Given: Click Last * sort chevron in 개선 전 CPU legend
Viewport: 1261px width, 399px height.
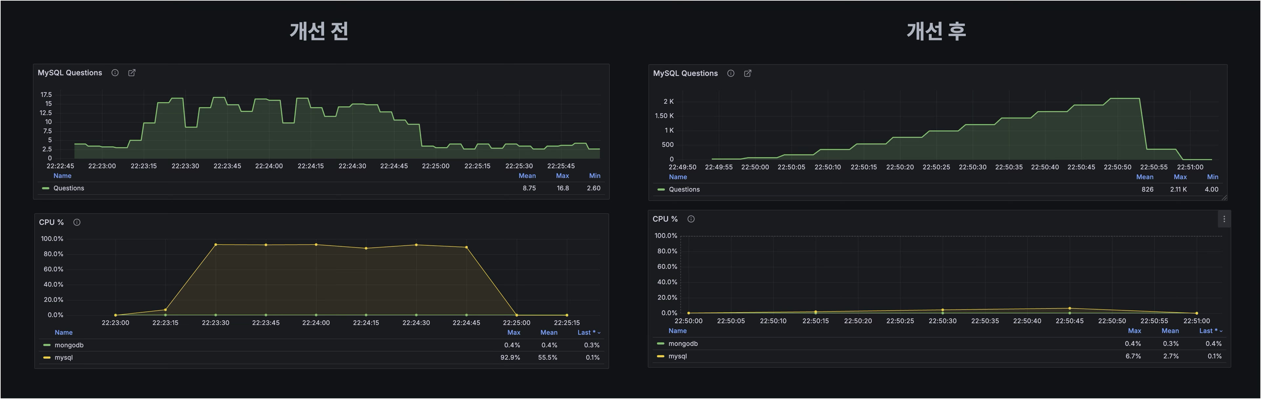Looking at the screenshot, I should (x=599, y=333).
